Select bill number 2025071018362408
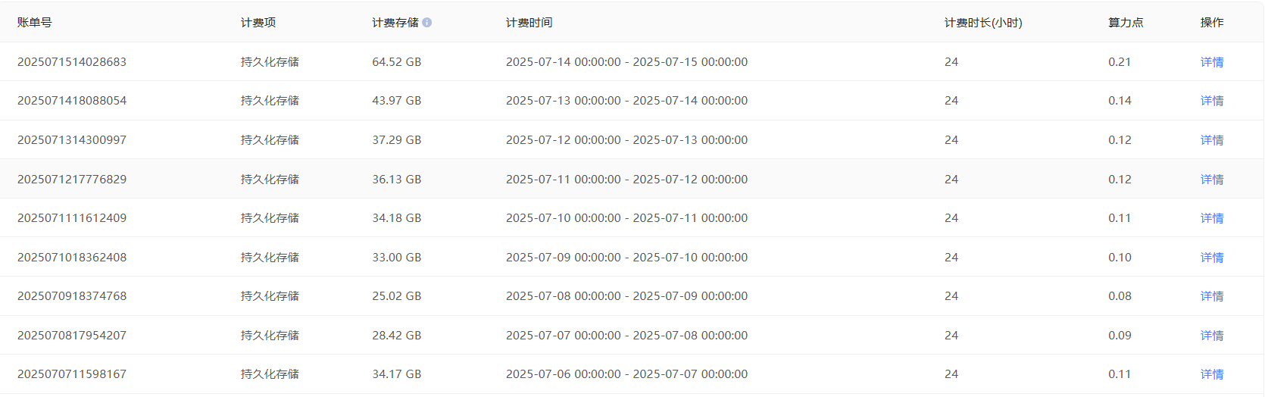The height and width of the screenshot is (397, 1265). 72,258
